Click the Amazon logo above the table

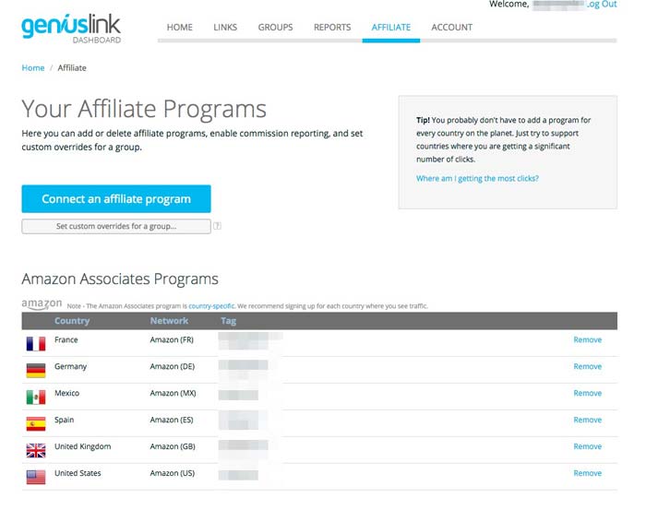point(42,304)
